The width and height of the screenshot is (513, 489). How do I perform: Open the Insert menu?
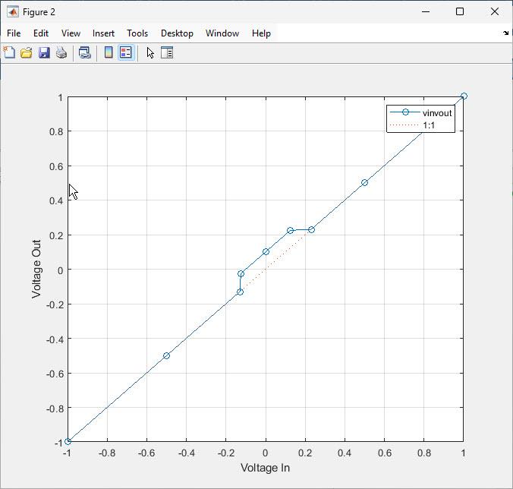pyautogui.click(x=103, y=33)
